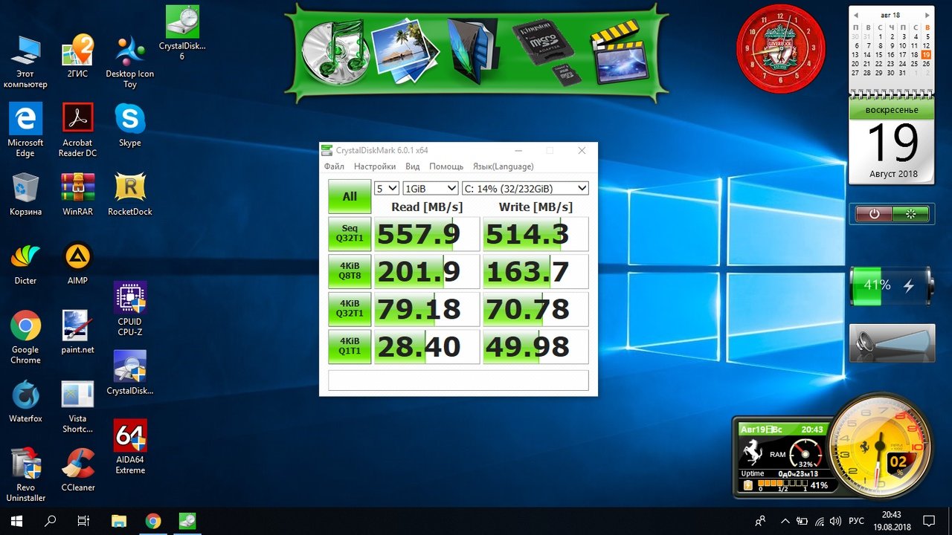Launch AIDA64 Extreme desktop icon
This screenshot has height=535, width=952.
pos(130,447)
